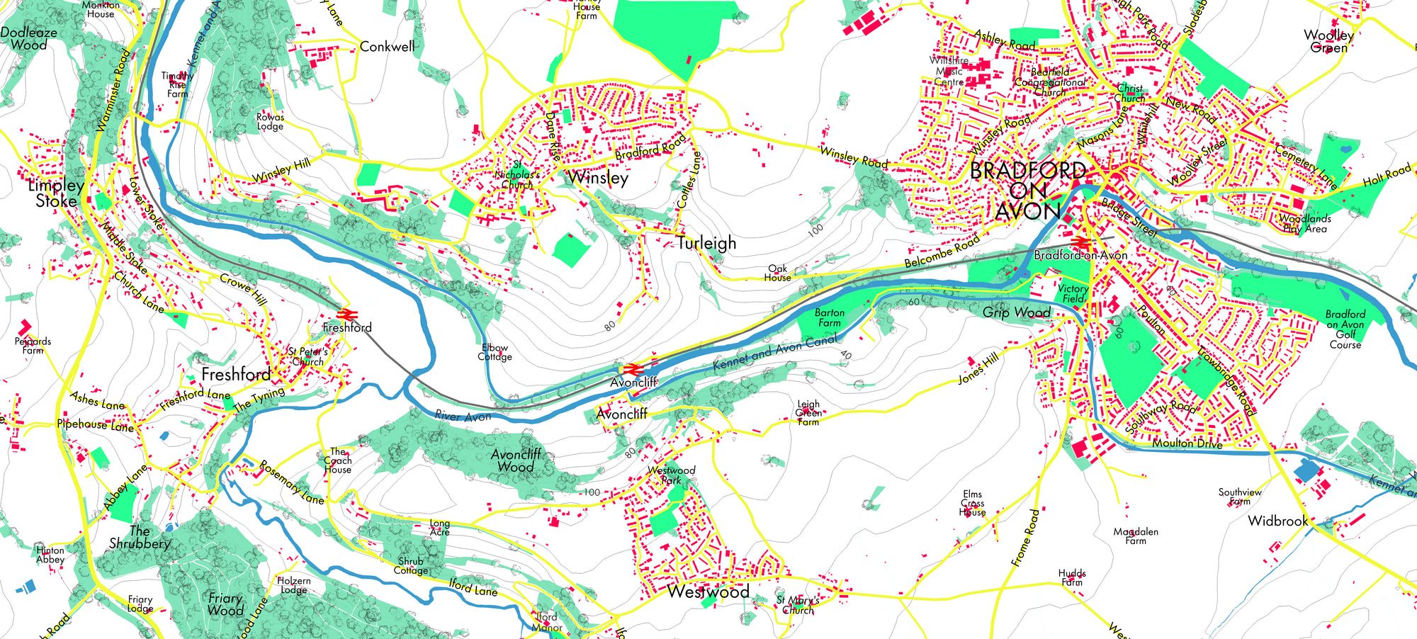The image size is (1417, 639).
Task: Click the Grip Wood label
Action: [1016, 312]
